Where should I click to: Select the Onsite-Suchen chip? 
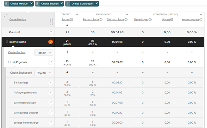point(50,4)
